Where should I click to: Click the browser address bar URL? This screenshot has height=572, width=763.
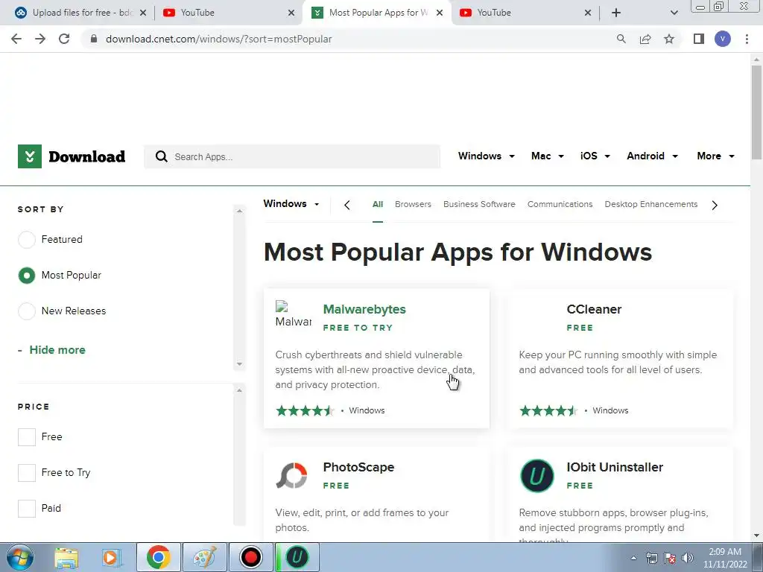tap(218, 39)
